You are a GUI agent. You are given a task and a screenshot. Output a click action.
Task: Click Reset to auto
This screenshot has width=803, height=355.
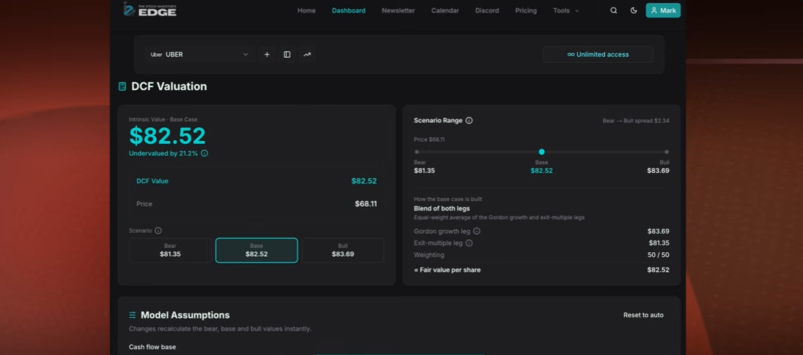coord(644,315)
